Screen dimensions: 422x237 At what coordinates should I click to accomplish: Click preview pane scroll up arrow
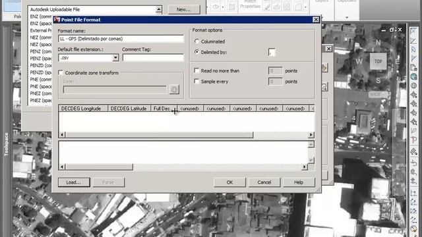click(x=311, y=145)
